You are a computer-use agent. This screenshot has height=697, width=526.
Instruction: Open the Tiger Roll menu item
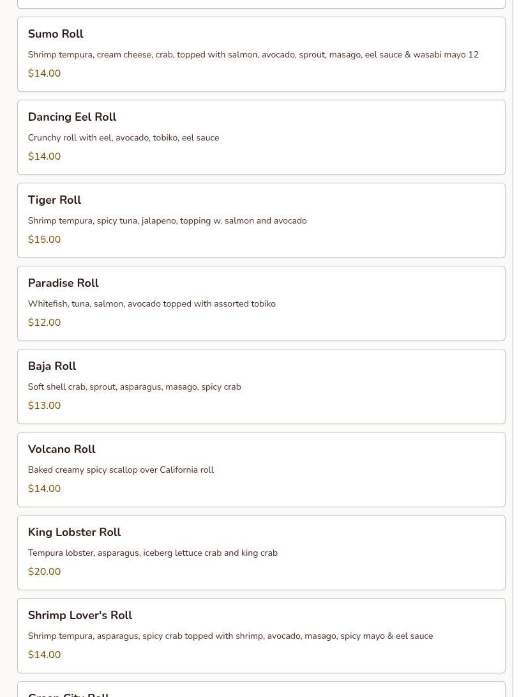click(54, 200)
